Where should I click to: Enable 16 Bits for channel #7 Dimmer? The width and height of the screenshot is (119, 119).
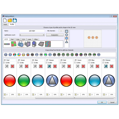47,63
